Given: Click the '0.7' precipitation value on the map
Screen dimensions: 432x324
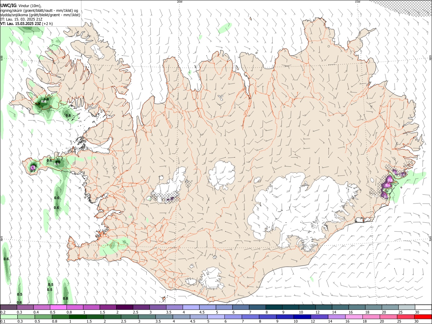Looking at the screenshot, I should pos(33,171).
